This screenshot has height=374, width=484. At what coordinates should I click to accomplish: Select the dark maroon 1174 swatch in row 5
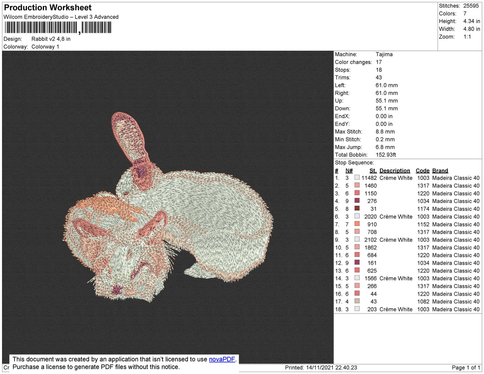[x=357, y=208]
